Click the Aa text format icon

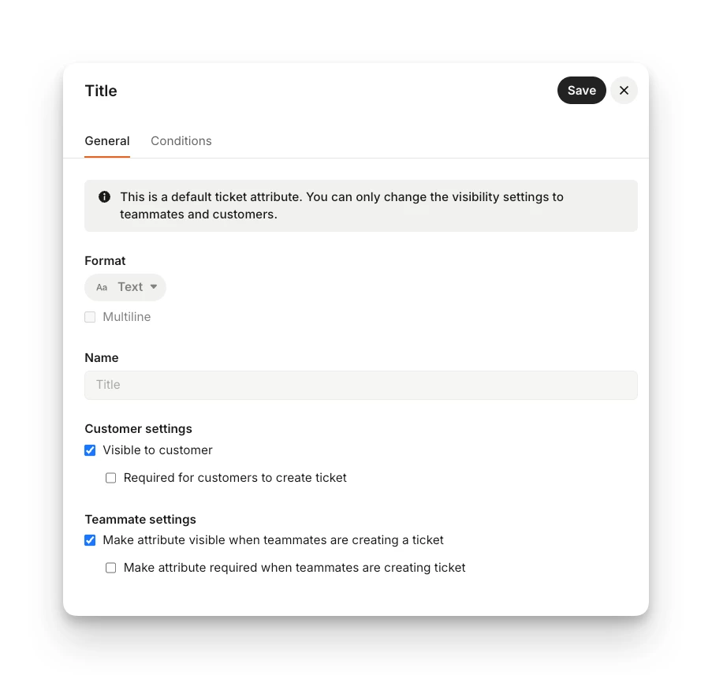(x=102, y=287)
